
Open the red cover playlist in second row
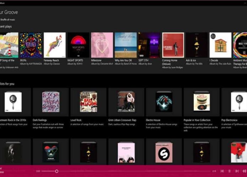pos(239,153)
